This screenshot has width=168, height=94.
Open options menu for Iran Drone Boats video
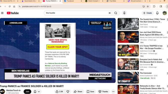tap(167, 33)
